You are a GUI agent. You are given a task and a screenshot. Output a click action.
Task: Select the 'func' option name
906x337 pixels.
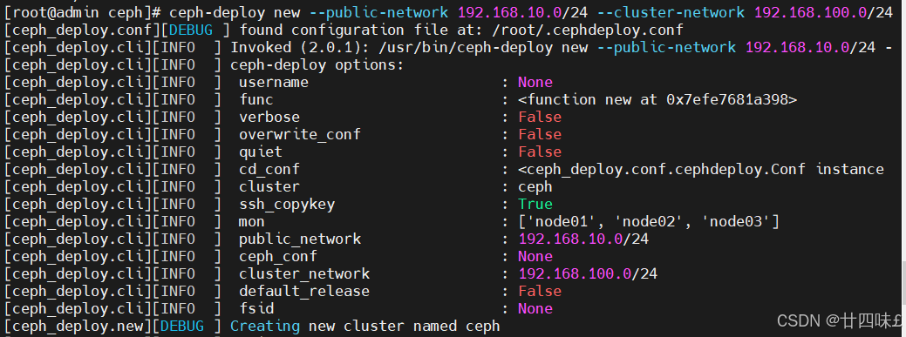[x=256, y=99]
